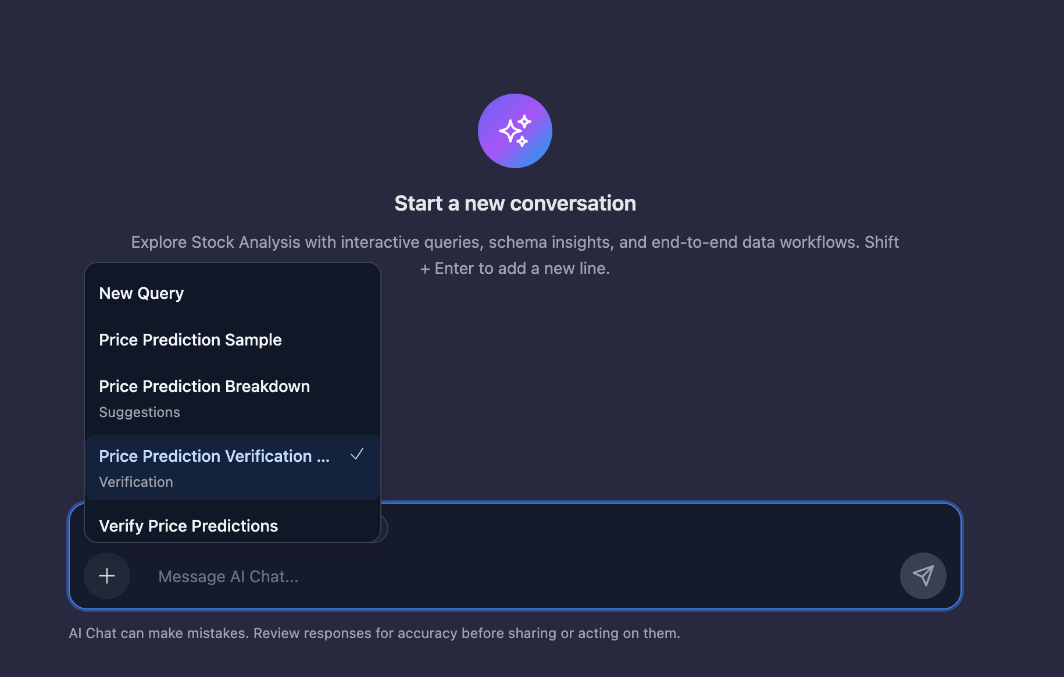The width and height of the screenshot is (1064, 677).
Task: Click the checkmark on the selected query
Action: coord(357,454)
